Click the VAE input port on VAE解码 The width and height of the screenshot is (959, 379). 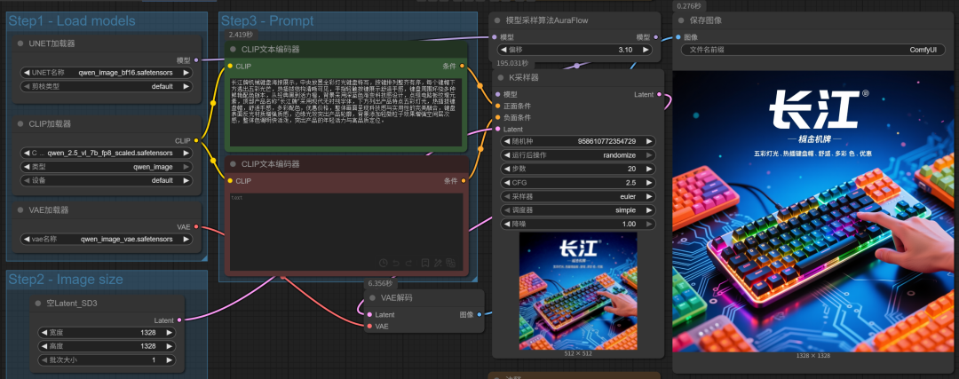pyautogui.click(x=369, y=327)
